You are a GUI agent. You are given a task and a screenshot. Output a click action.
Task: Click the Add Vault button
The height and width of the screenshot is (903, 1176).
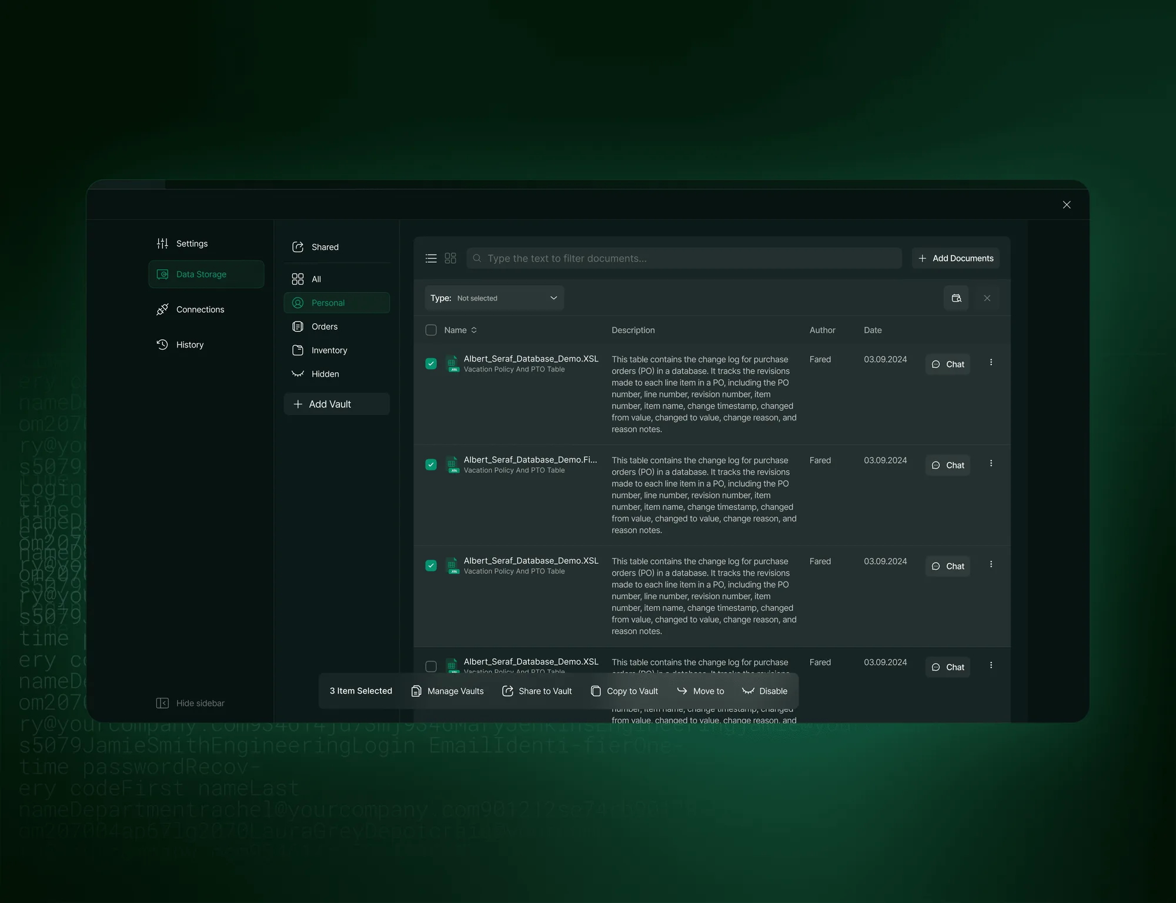tap(336, 404)
